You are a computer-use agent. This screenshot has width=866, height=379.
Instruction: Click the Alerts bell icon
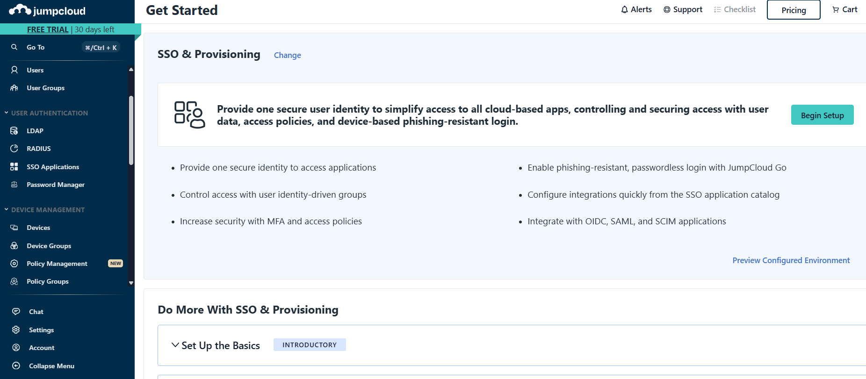tap(625, 9)
